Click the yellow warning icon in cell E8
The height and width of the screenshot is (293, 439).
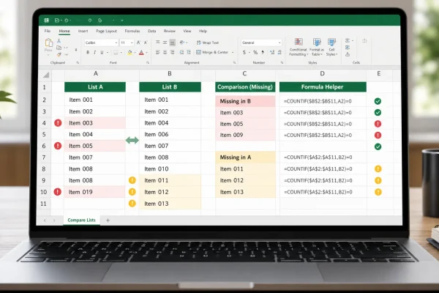point(378,168)
